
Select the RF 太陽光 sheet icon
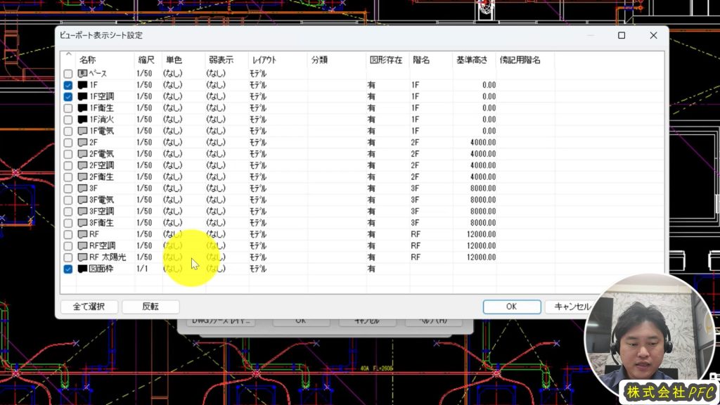pyautogui.click(x=82, y=257)
